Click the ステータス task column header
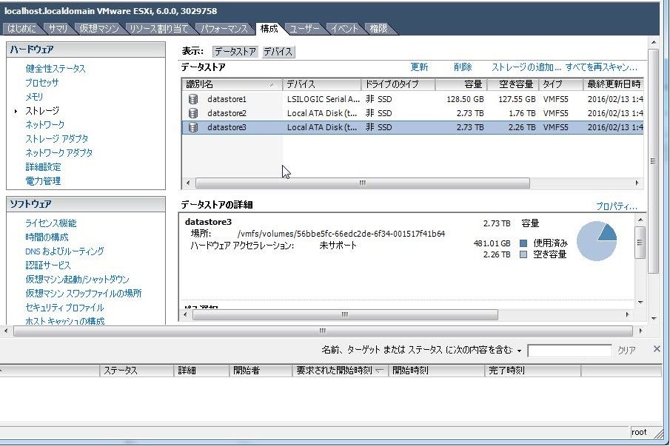Image resolution: width=670 pixels, height=446 pixels. pyautogui.click(x=137, y=371)
